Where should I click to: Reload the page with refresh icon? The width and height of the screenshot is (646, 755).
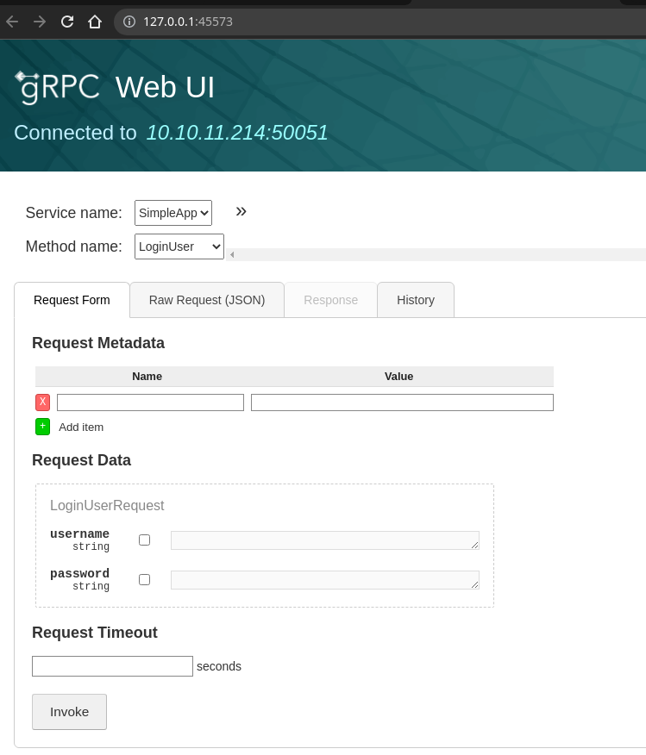coord(67,22)
